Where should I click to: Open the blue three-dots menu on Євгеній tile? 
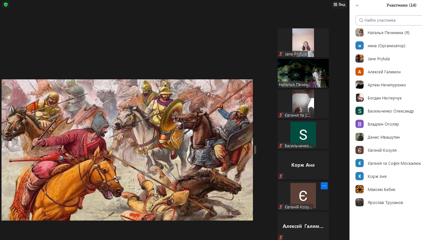tap(324, 186)
